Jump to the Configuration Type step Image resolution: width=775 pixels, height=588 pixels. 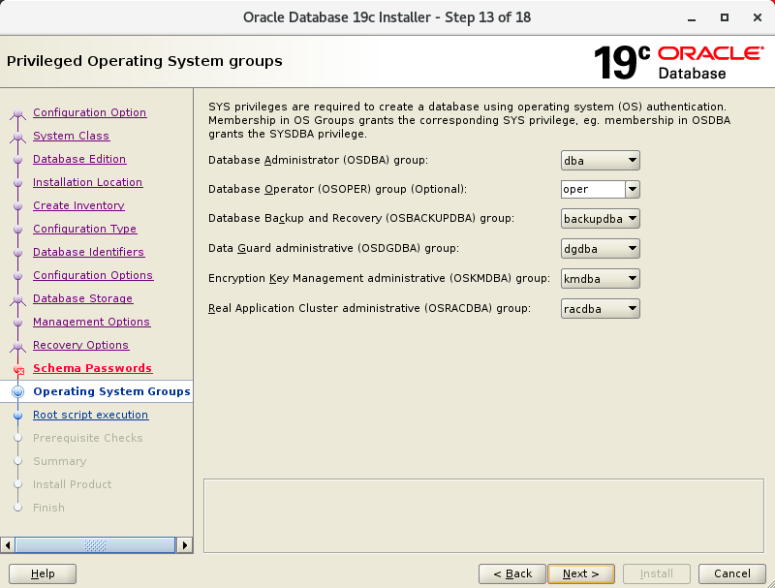pos(84,229)
